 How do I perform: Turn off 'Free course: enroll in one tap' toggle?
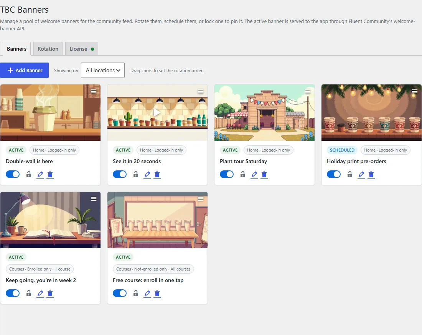(120, 293)
